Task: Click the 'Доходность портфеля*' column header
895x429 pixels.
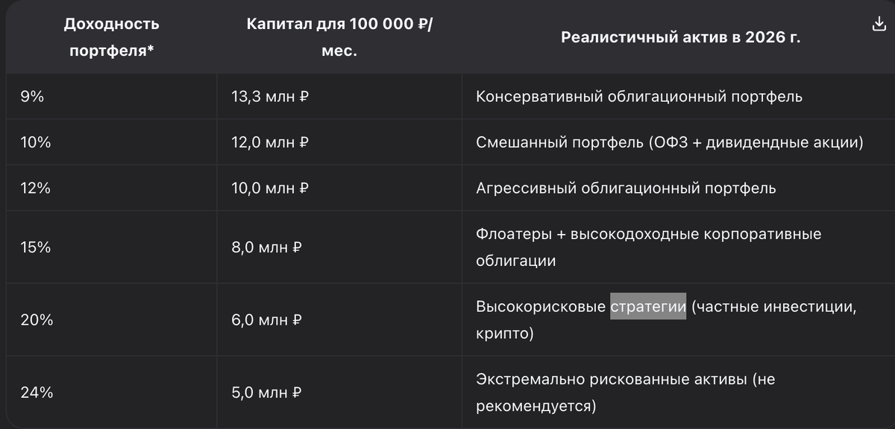Action: point(111,38)
